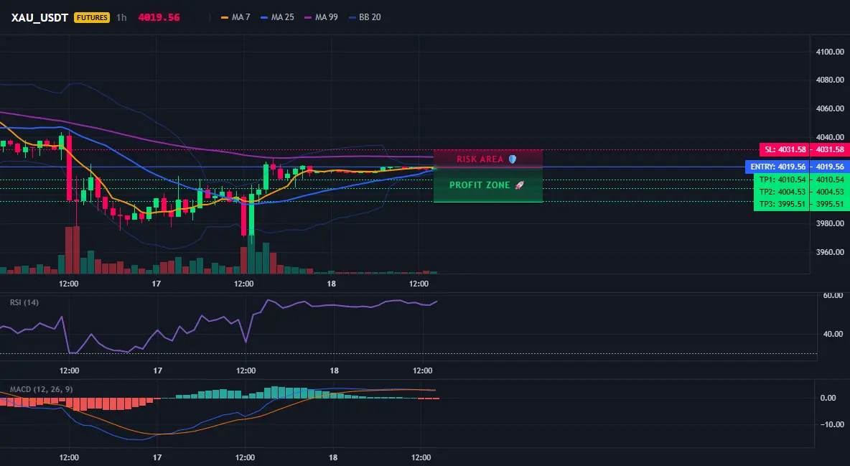Click the FUTURES badge
The width and height of the screenshot is (850, 466).
(x=92, y=17)
